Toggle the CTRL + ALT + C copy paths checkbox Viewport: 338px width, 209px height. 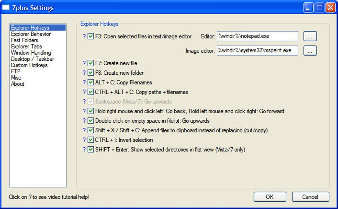pos(91,92)
